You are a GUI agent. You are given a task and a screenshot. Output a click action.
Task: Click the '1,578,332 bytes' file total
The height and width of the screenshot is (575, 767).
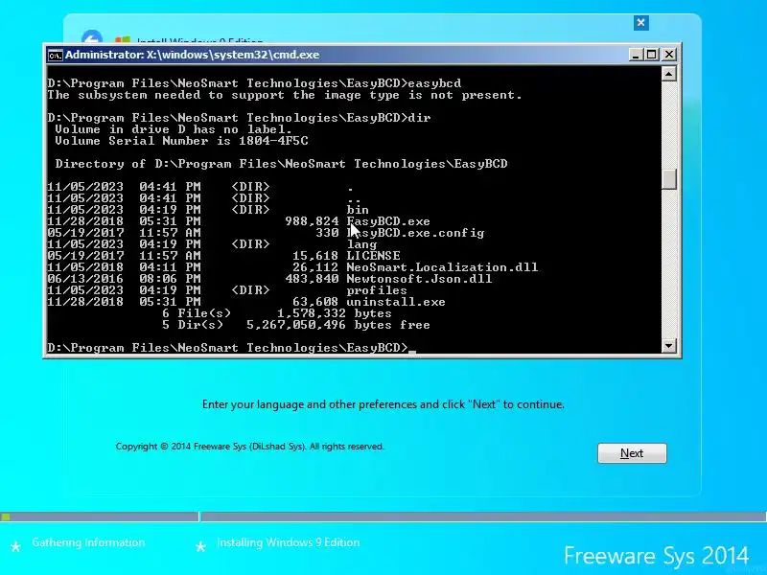tap(334, 313)
